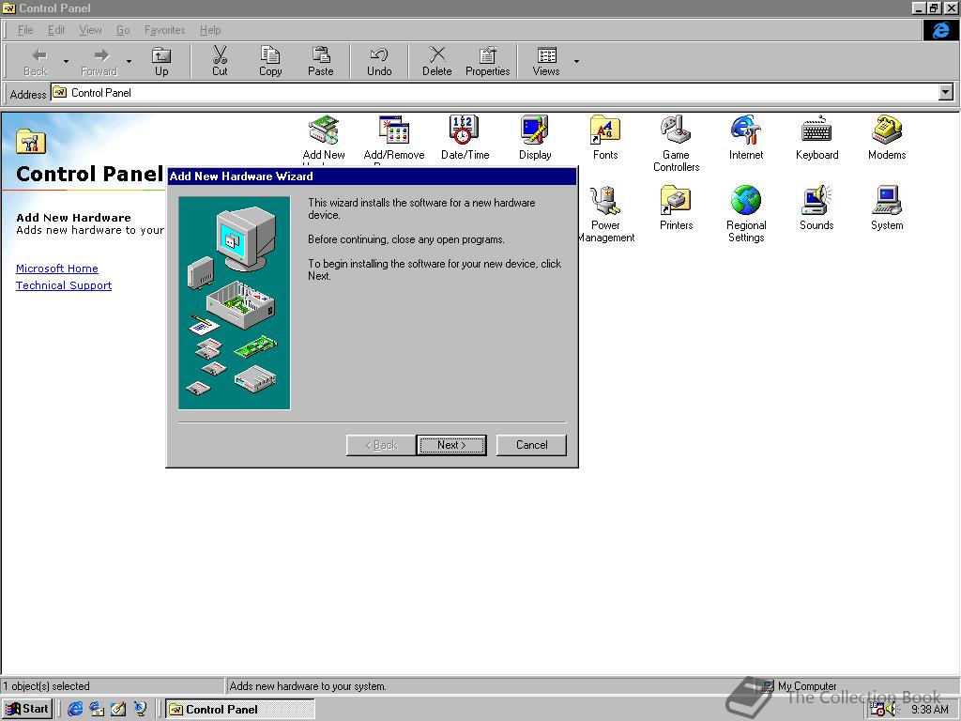The image size is (961, 721).
Task: Open the Favorites menu
Action: [164, 30]
